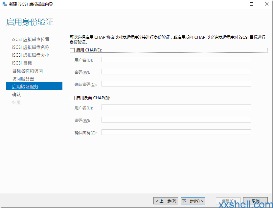Enable the 启用反向 CHAP checkbox
The width and height of the screenshot is (273, 208).
(72, 98)
